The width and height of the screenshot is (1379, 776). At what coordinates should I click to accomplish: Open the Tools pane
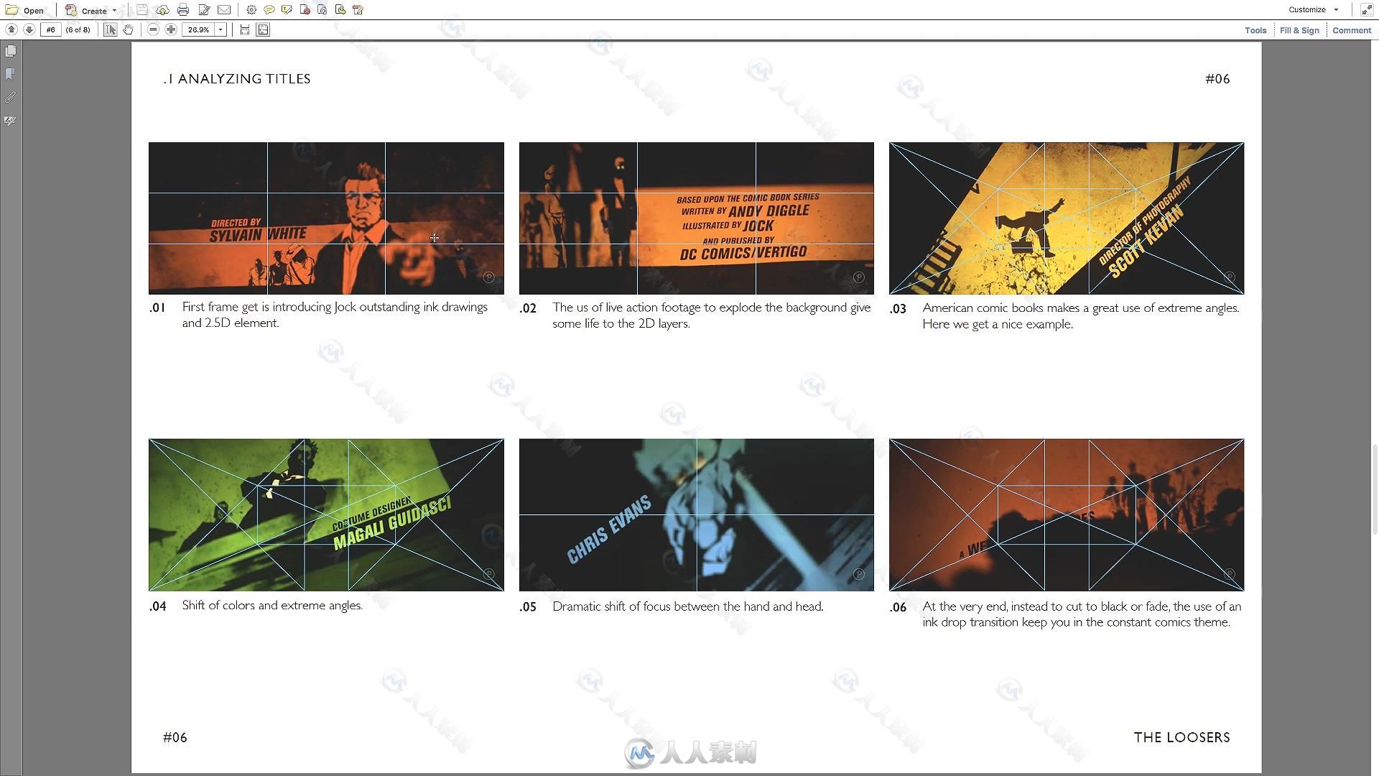click(1255, 30)
